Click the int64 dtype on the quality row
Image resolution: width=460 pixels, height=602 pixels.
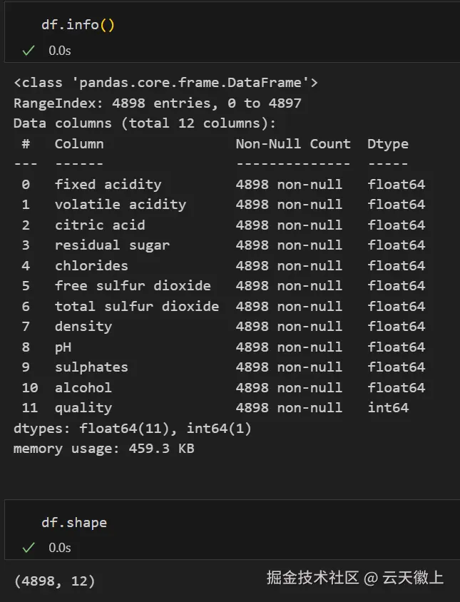tap(388, 408)
